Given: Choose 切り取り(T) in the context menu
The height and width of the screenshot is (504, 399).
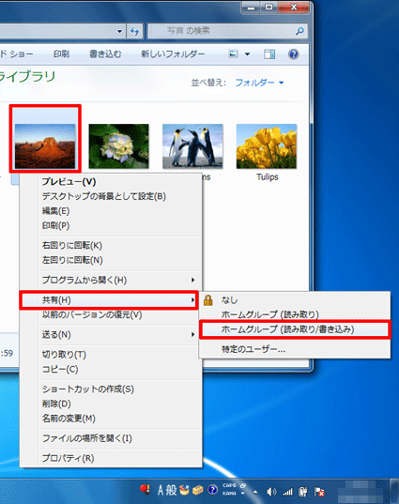Looking at the screenshot, I should (x=111, y=355).
